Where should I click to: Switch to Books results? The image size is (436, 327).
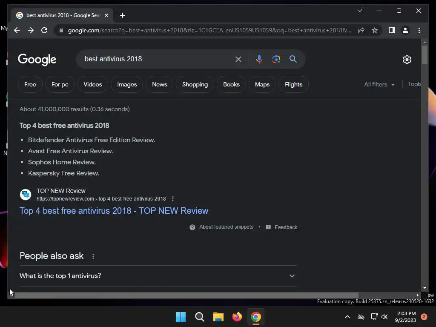(231, 84)
